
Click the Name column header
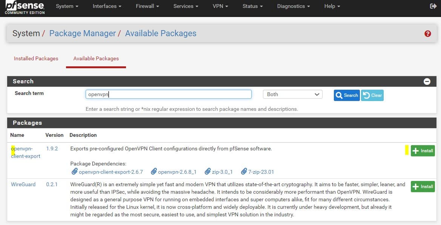click(17, 135)
